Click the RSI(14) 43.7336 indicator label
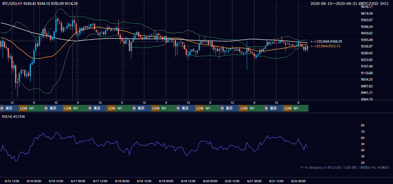Viewport: 393px width, 184px height. [14, 117]
